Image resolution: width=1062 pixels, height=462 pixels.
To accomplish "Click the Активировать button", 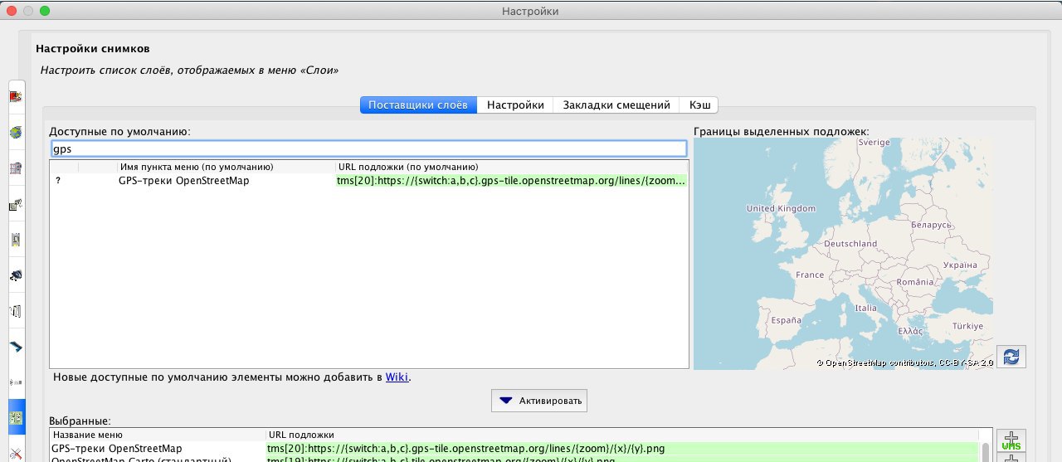I will 539,401.
